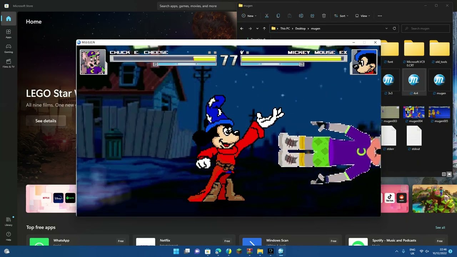Select the mugen executable file
Screen dimensions: 457x257
click(440, 83)
